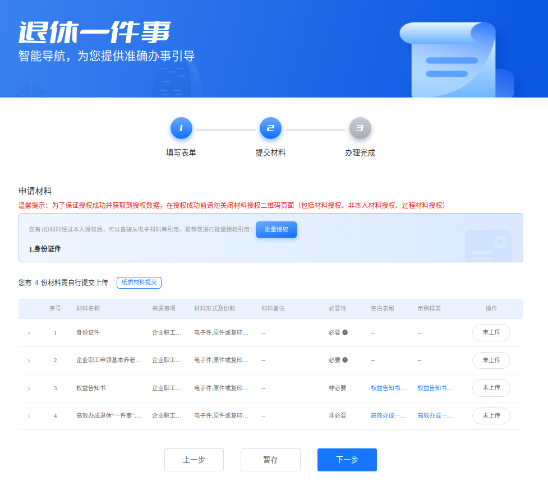Click step circle 1 in the progress bar

181,128
